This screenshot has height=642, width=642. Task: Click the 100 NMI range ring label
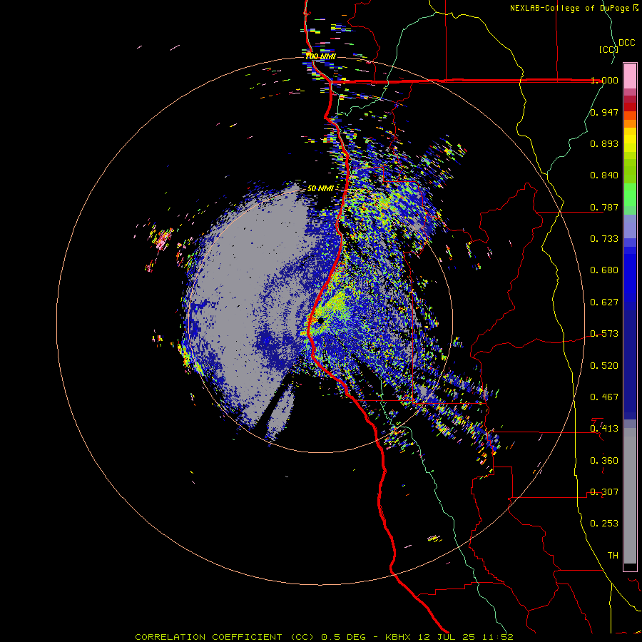(x=320, y=56)
